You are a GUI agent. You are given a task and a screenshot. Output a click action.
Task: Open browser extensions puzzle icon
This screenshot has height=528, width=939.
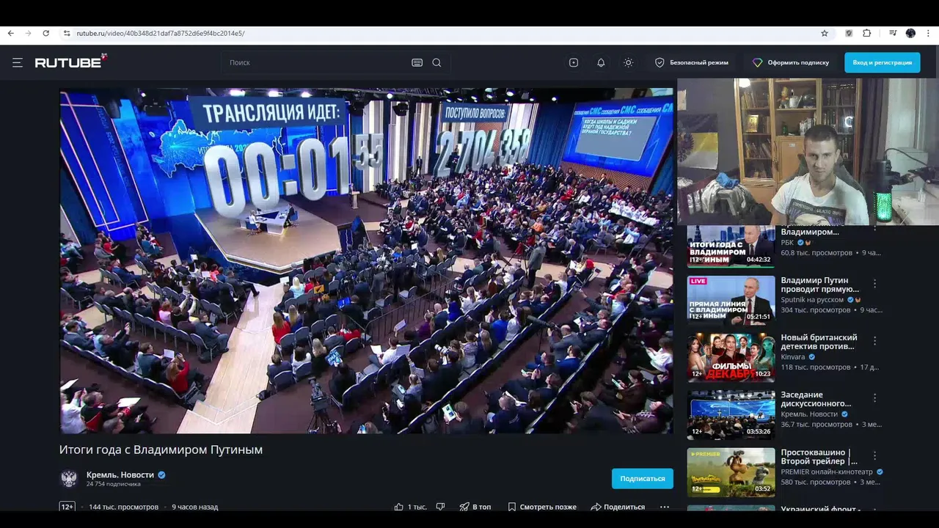point(867,33)
